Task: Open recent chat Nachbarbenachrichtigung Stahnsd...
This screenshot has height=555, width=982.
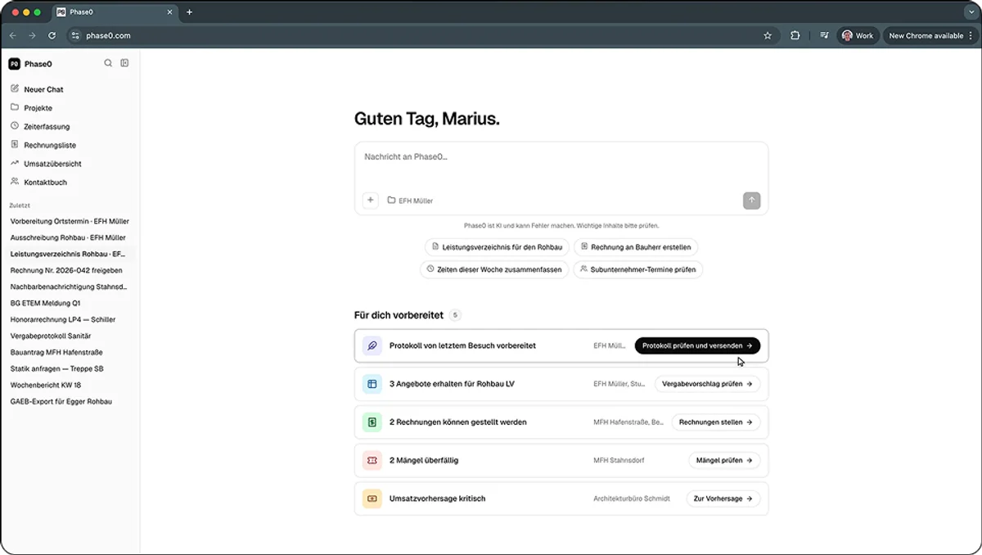Action: (70, 287)
